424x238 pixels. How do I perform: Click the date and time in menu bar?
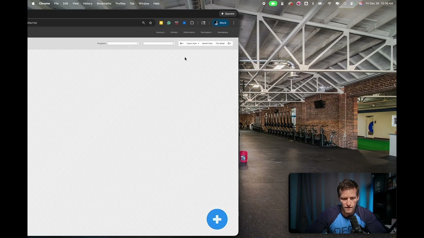tap(379, 3)
